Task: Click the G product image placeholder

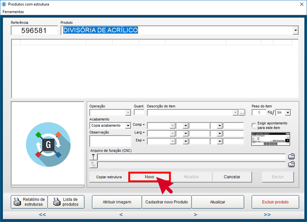Action: (48, 145)
